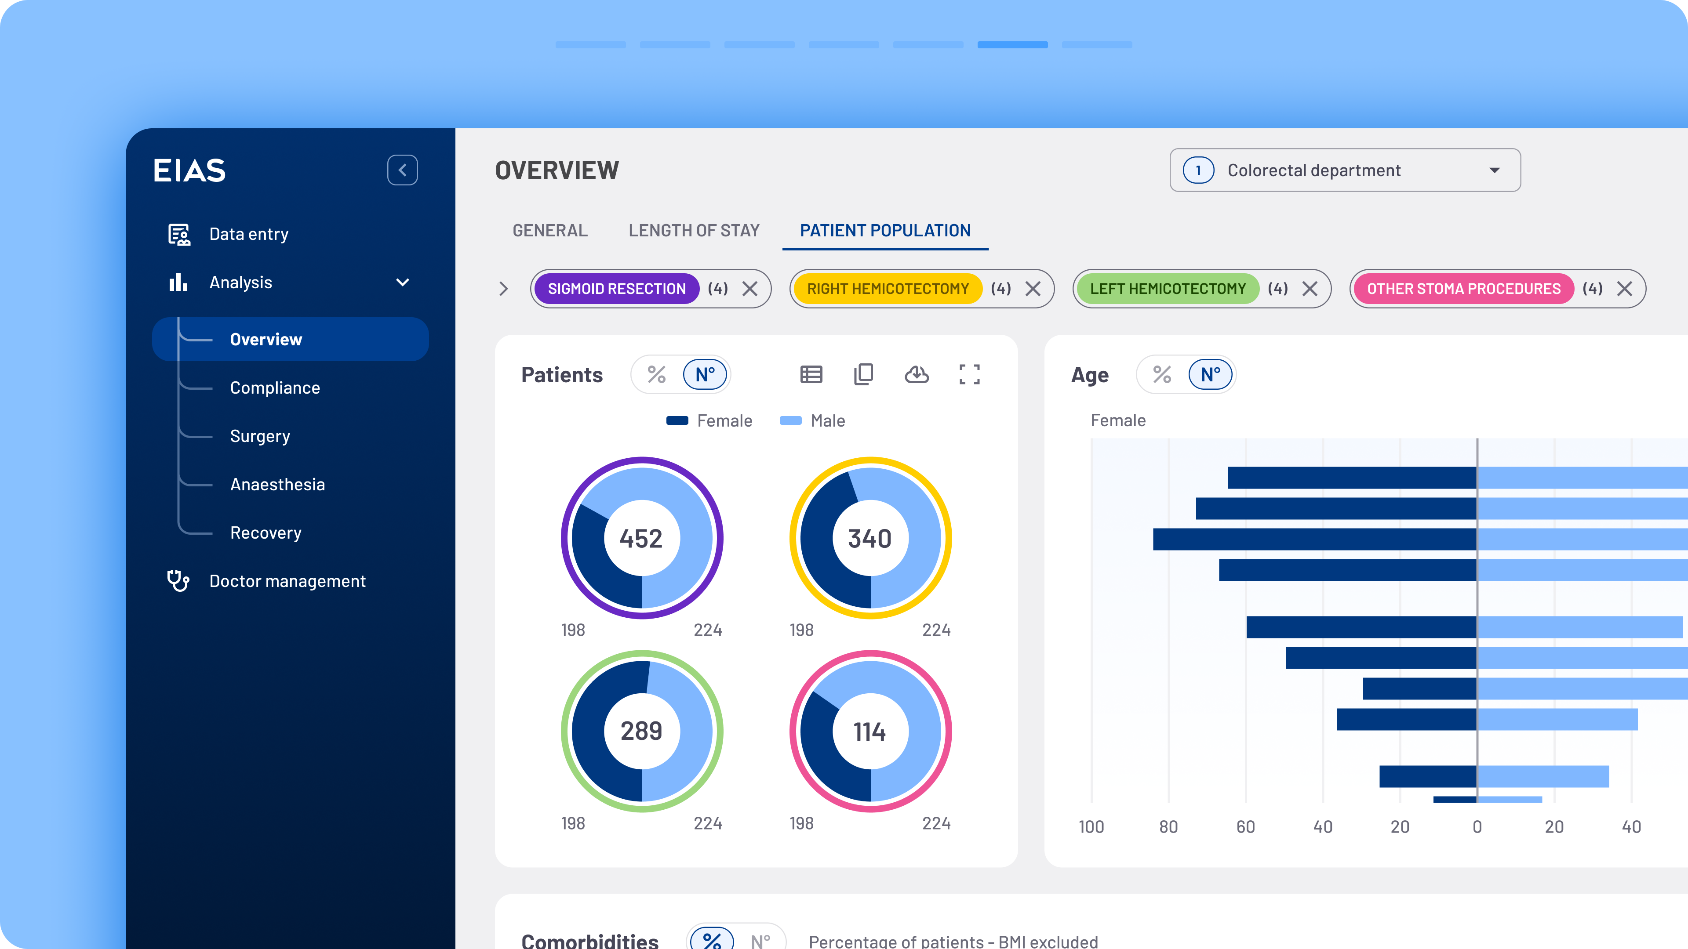Copy the Patients chart
Viewport: 1688px width, 949px height.
(864, 375)
